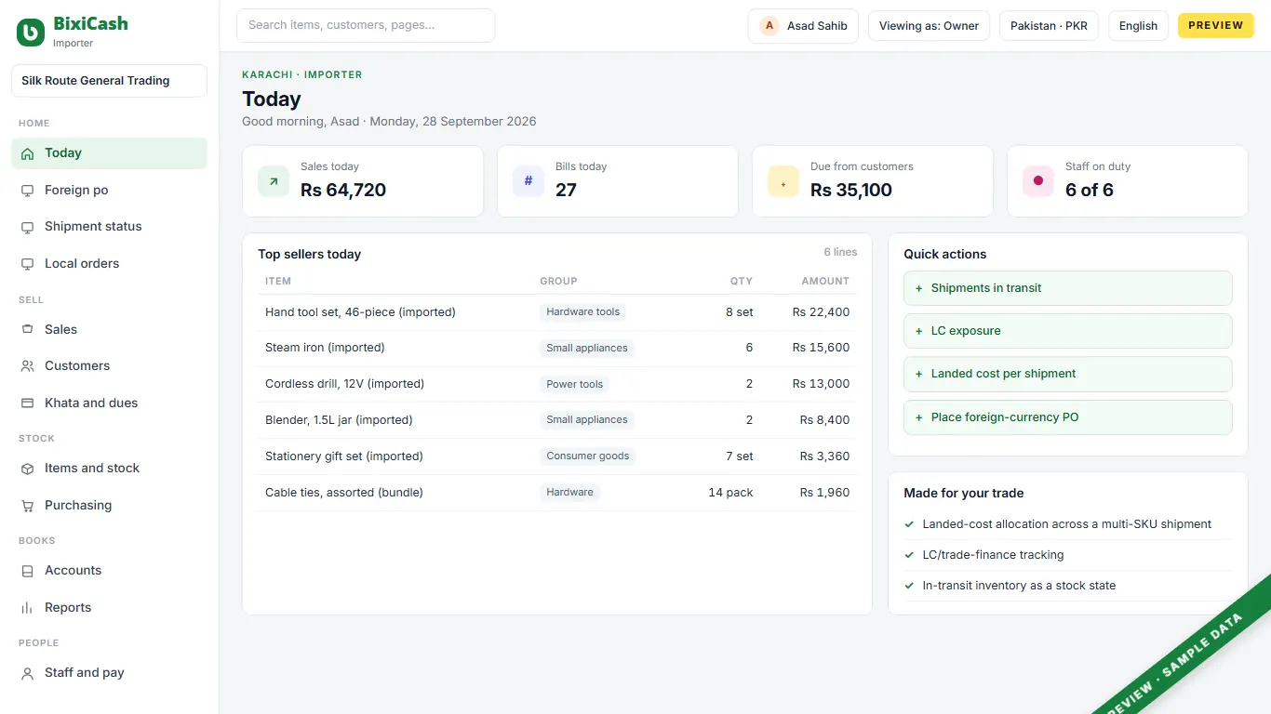Click the BixiCash logo icon
The width and height of the screenshot is (1271, 714).
31,33
